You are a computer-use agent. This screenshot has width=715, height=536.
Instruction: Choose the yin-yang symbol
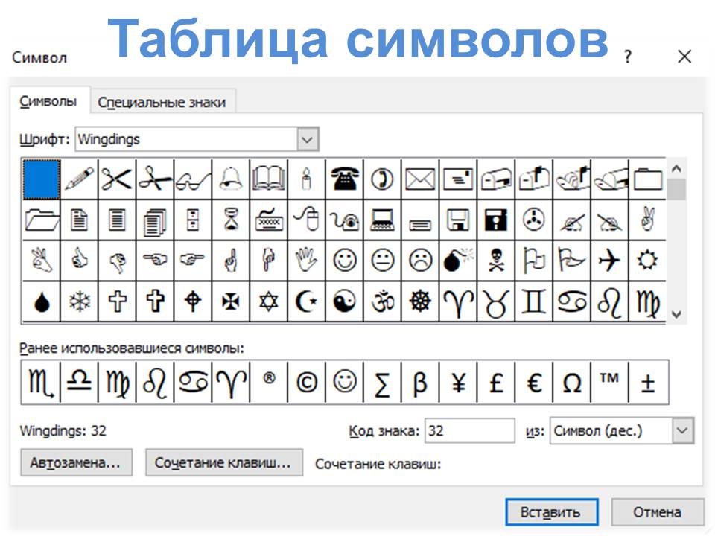coord(344,301)
